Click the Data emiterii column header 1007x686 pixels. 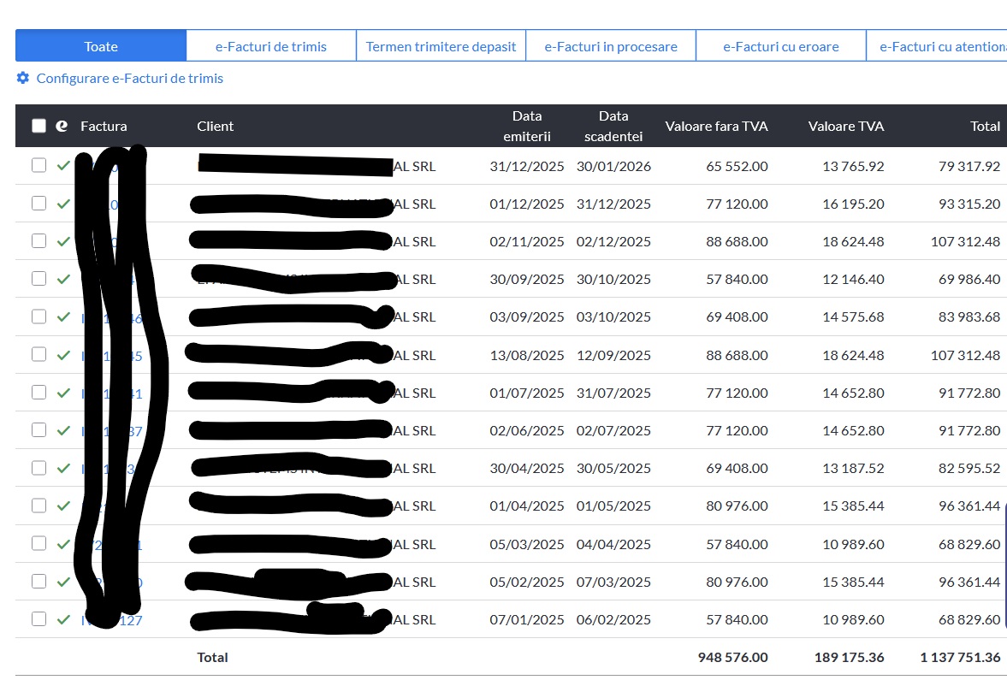527,126
